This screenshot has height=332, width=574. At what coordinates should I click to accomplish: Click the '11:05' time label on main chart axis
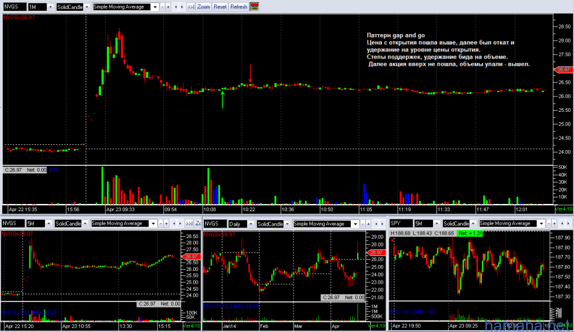point(366,209)
